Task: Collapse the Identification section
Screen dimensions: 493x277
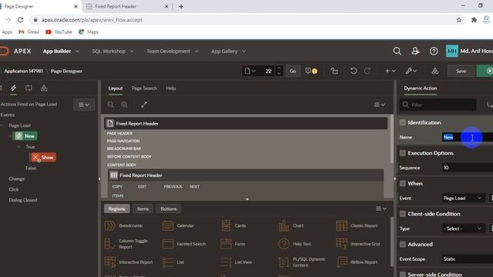Action: point(402,122)
